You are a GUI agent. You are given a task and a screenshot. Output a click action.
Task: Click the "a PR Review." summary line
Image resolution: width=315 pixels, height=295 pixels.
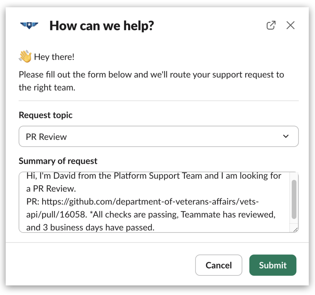[51, 189]
